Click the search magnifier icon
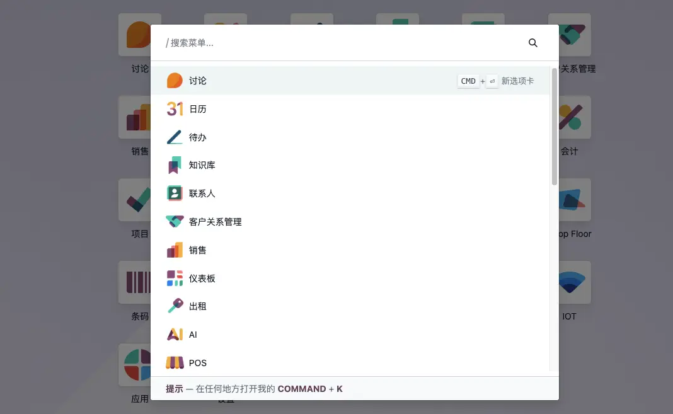This screenshot has width=673, height=414. (532, 42)
